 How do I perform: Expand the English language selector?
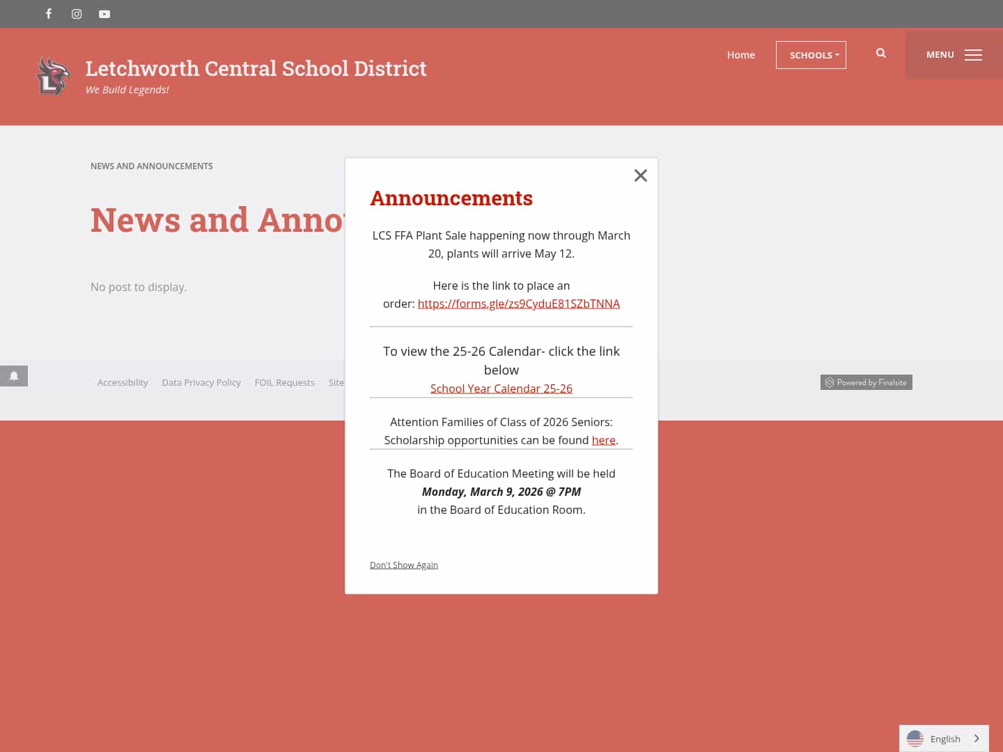944,739
